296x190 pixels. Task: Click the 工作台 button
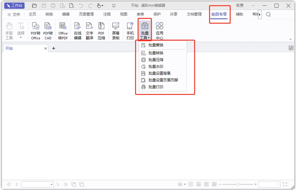coord(14,6)
